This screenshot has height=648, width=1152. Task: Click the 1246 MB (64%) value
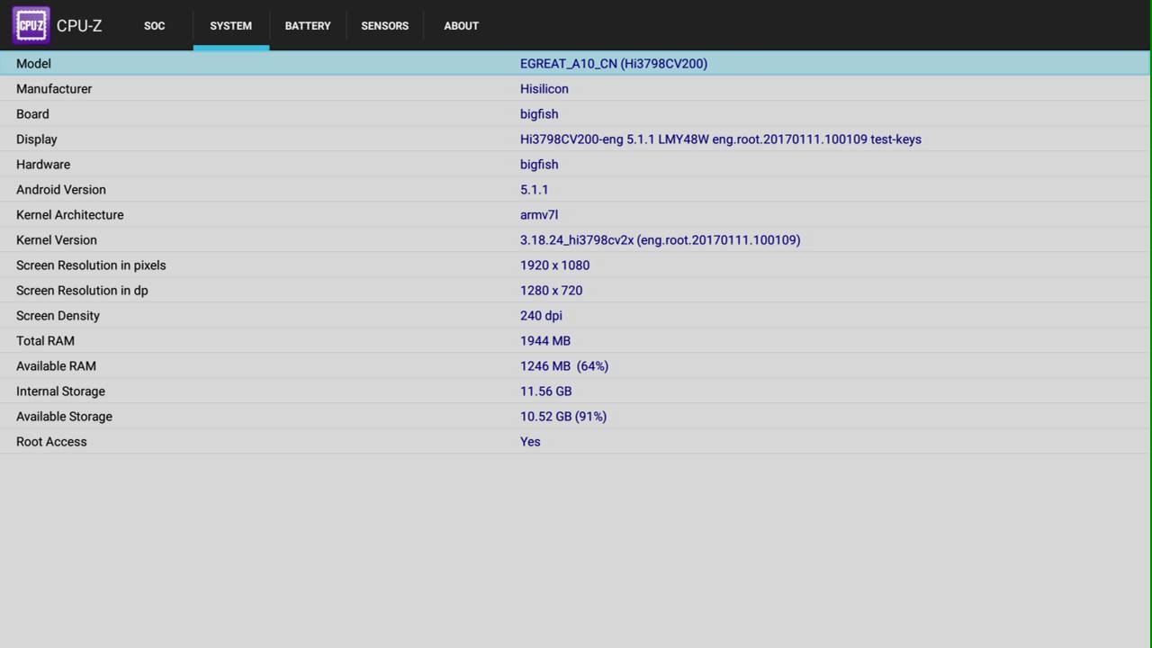pos(564,366)
